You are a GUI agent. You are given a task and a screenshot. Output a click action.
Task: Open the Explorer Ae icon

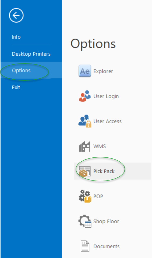[x=85, y=71]
